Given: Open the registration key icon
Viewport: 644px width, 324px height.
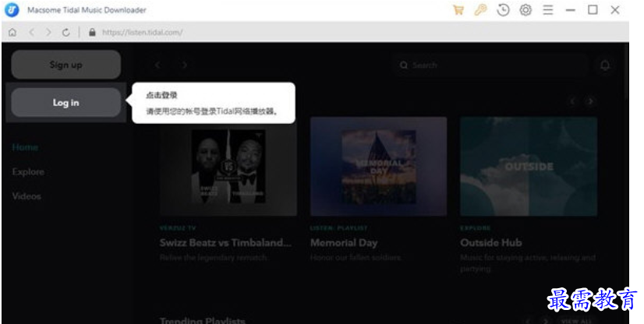Looking at the screenshot, I should coord(480,10).
